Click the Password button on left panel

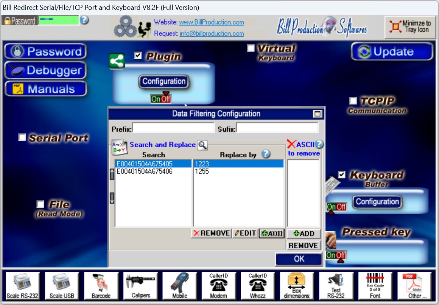[x=45, y=51]
